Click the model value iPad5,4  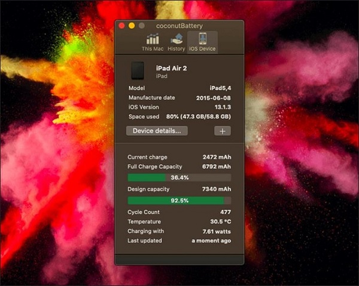point(220,88)
